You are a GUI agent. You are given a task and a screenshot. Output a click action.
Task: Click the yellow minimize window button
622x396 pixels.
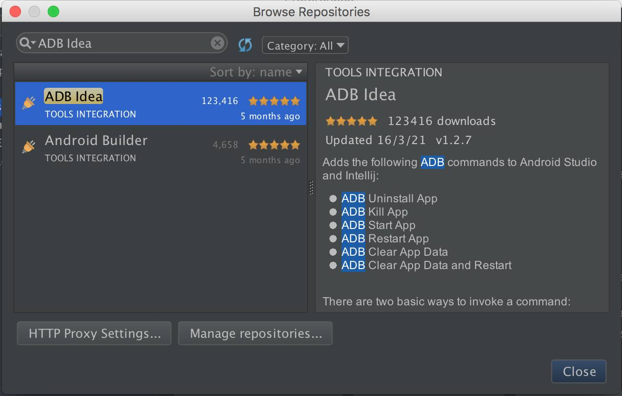tap(34, 11)
